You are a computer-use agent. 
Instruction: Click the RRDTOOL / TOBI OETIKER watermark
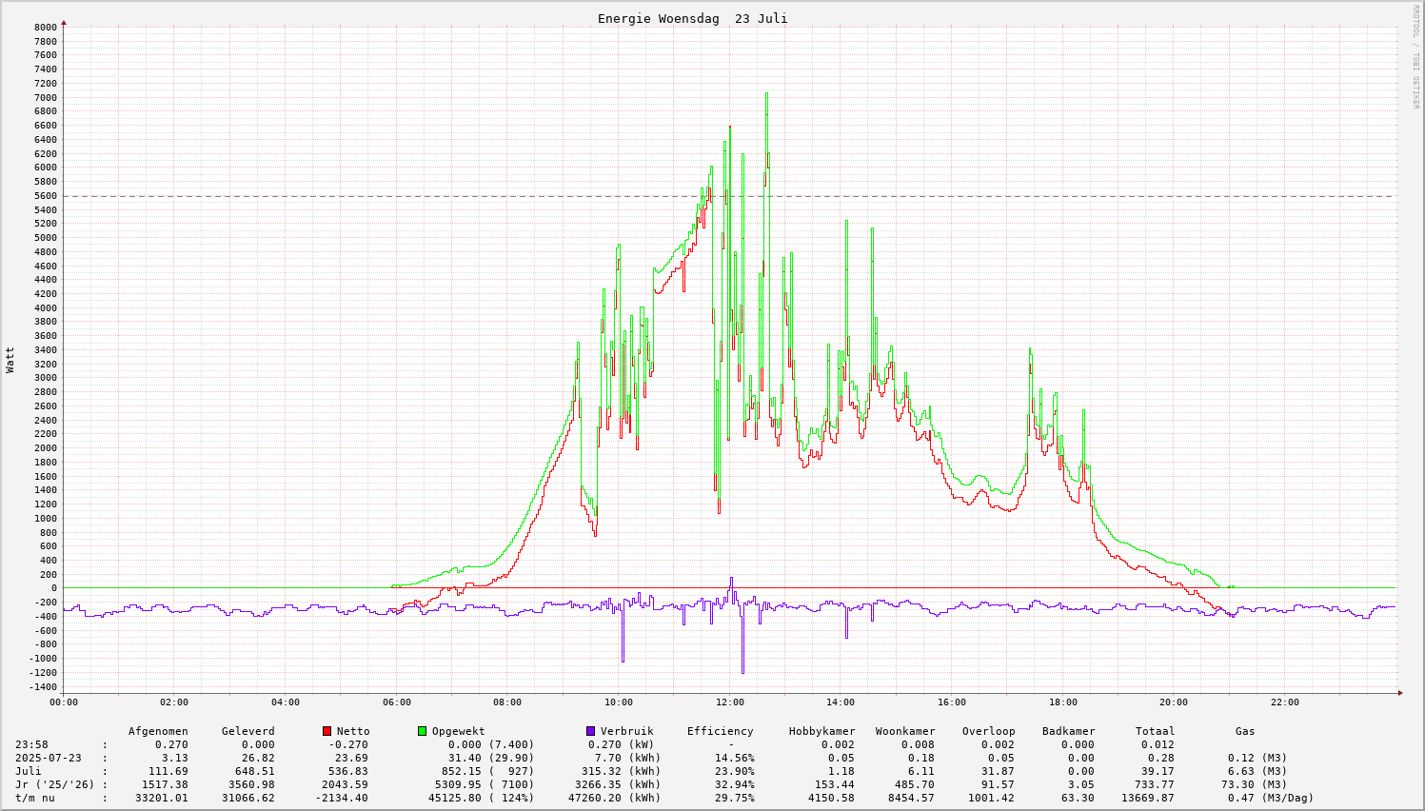1415,56
